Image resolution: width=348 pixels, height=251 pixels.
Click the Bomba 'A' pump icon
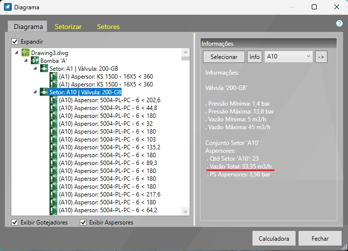point(35,61)
